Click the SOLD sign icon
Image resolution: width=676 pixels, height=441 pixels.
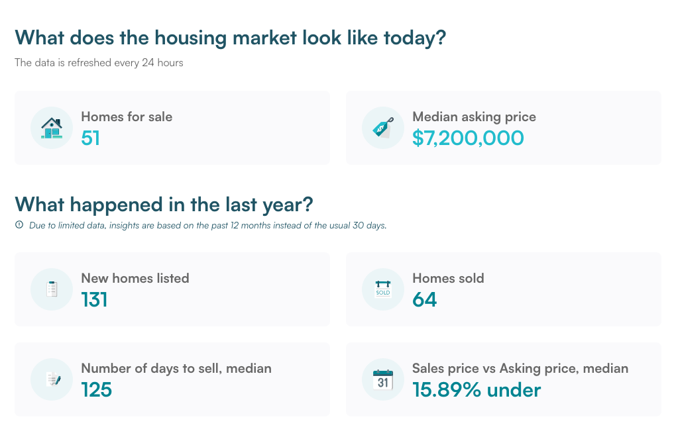click(x=383, y=289)
